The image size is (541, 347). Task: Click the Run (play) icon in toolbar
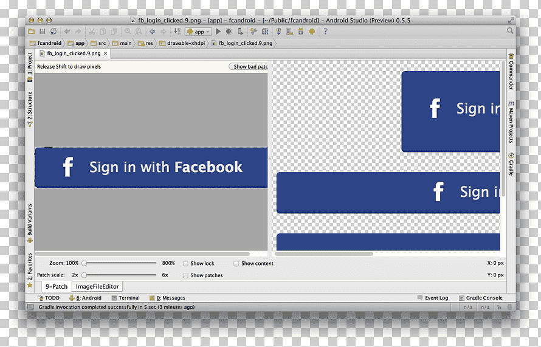218,32
